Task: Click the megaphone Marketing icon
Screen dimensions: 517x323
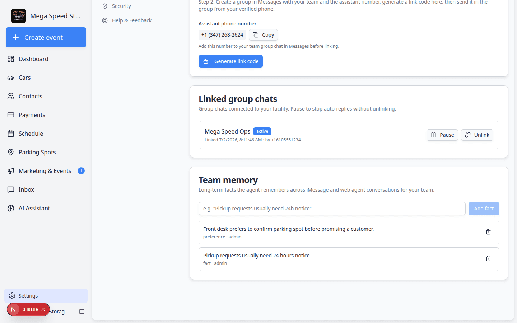Action: coord(11,171)
